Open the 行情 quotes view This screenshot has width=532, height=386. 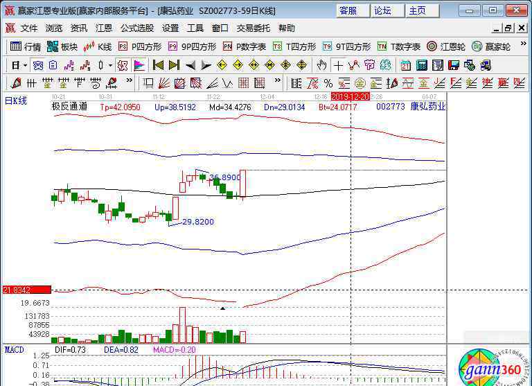click(25, 46)
